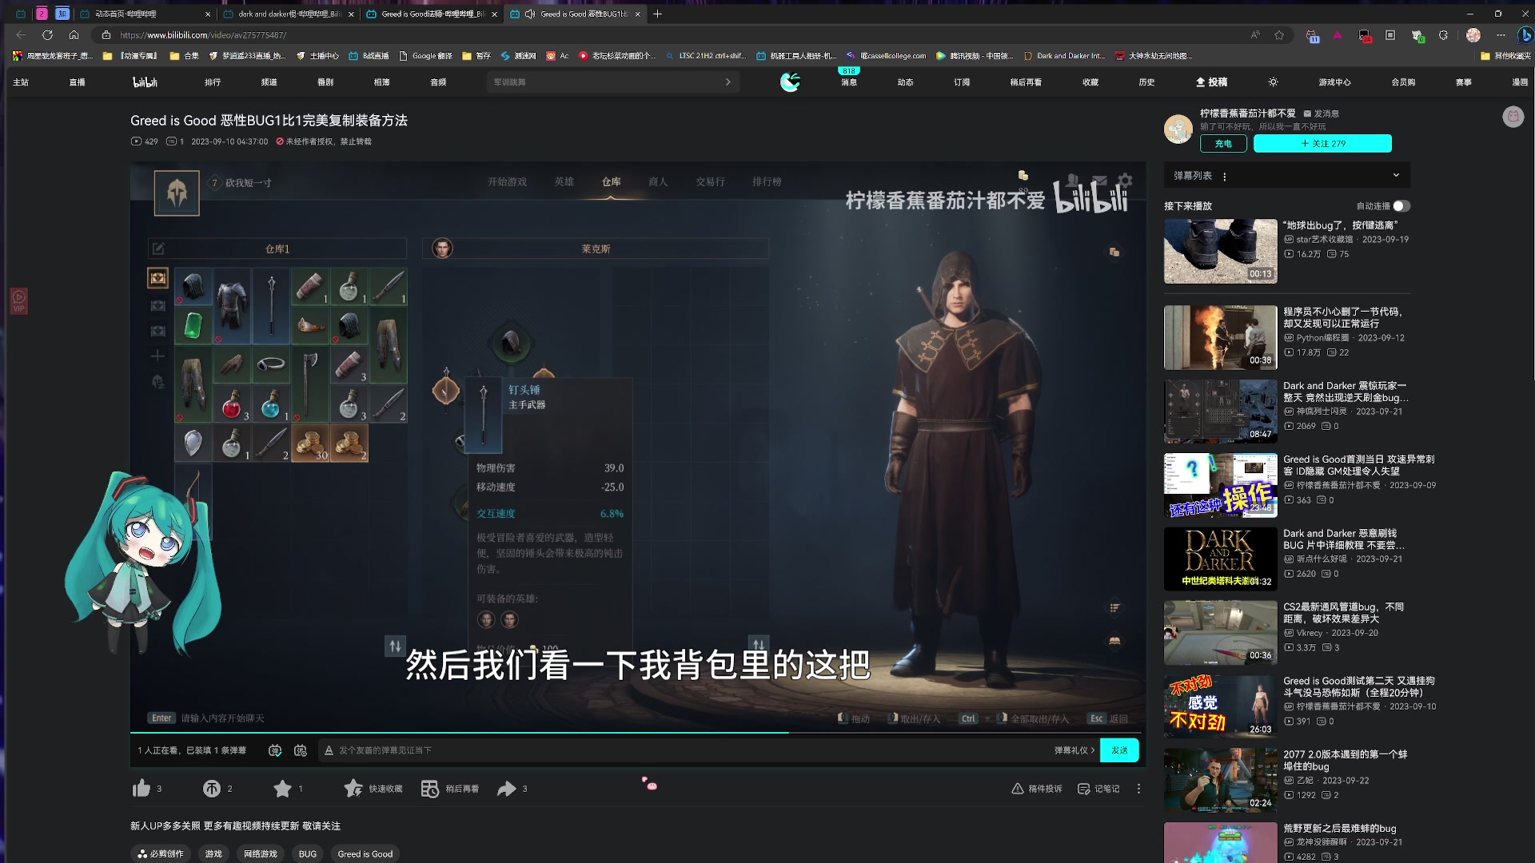Open the browser extensions puzzle icon
The image size is (1535, 863).
(1443, 35)
